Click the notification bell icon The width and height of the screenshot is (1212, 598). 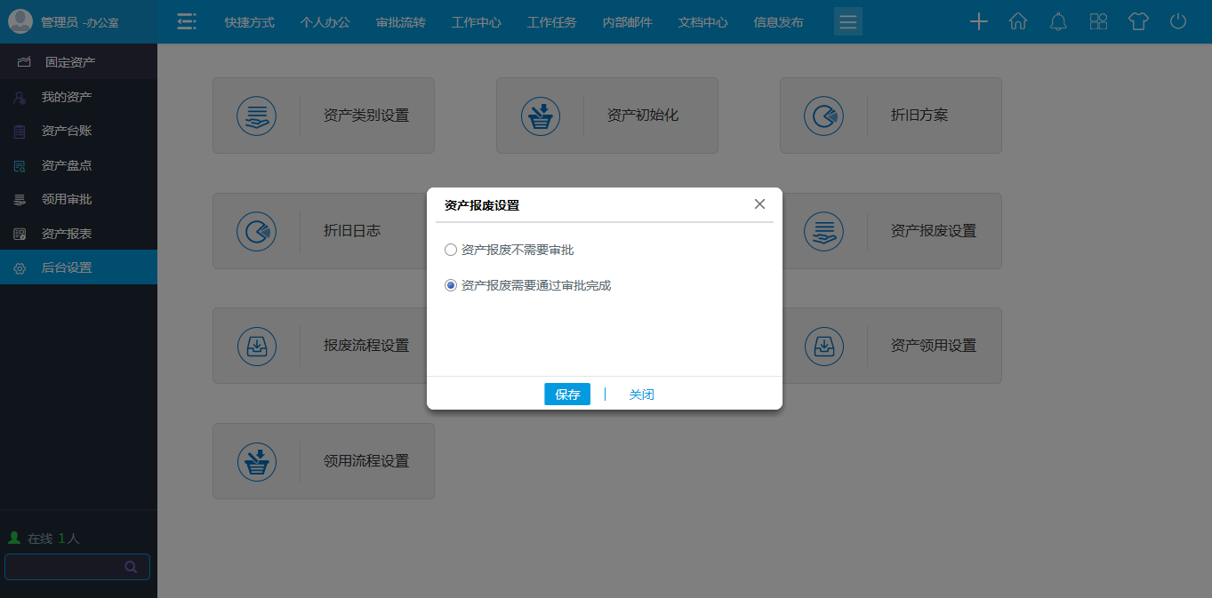pos(1058,21)
